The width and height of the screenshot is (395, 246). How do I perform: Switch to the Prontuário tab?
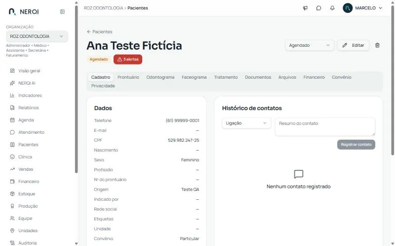[x=128, y=77]
